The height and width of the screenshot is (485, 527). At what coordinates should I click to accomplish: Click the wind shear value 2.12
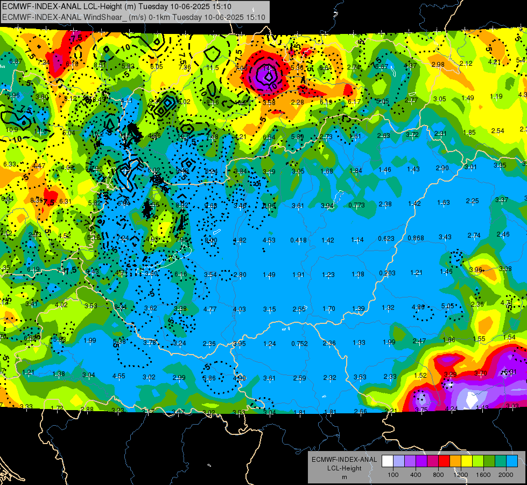(466, 63)
